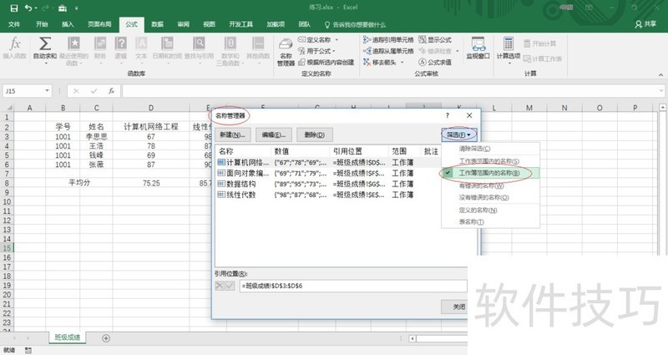This screenshot has width=668, height=355.
Task: Switch to the Insert ribbon tab
Action: [x=68, y=24]
